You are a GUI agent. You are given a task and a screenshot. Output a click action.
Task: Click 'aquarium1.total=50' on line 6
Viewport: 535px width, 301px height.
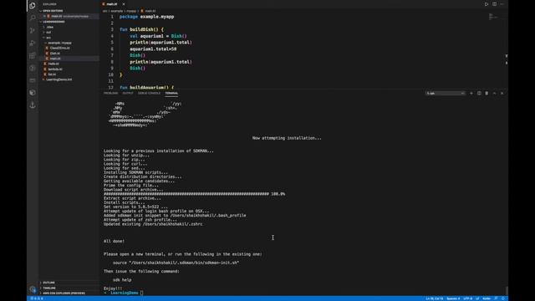(x=153, y=48)
